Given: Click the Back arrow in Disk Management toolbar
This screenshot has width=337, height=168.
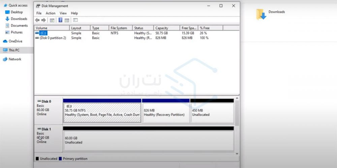Looking at the screenshot, I should [x=37, y=20].
